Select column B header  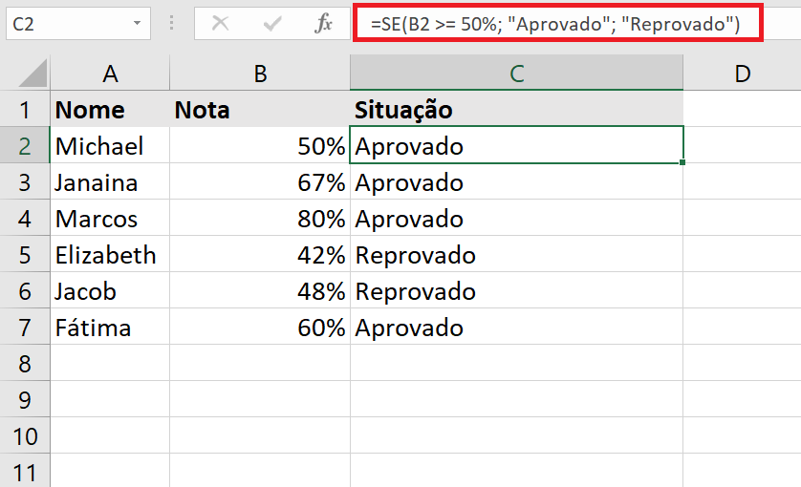(260, 74)
